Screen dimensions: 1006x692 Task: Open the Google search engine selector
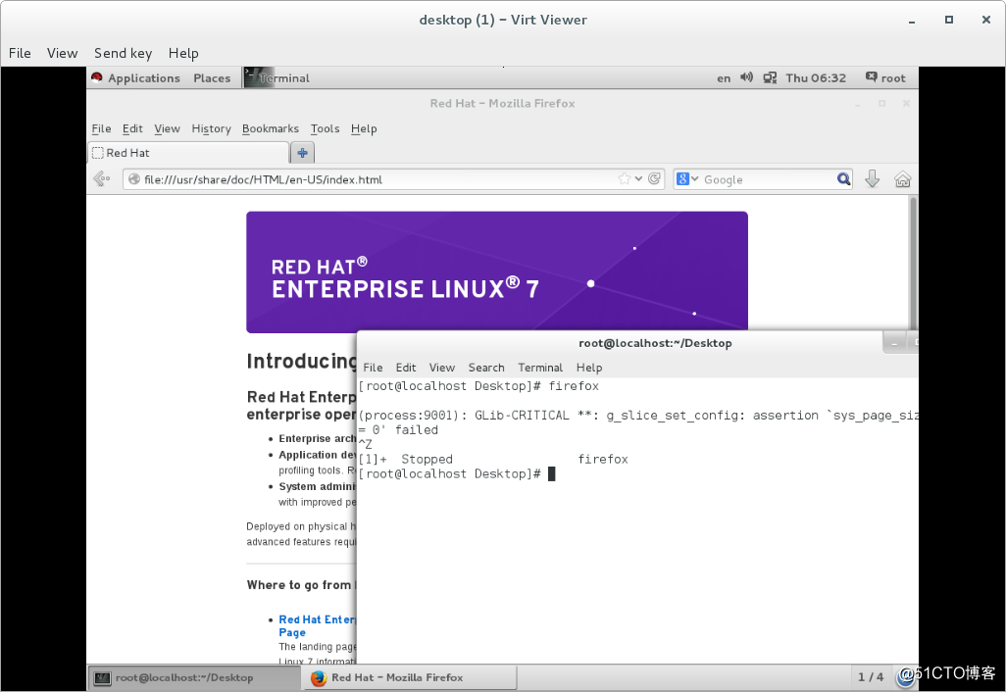tap(687, 179)
